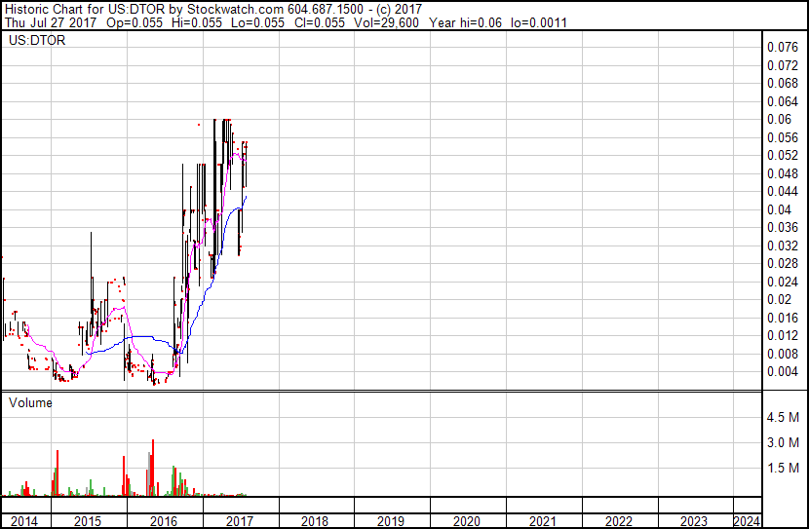Image resolution: width=809 pixels, height=529 pixels.
Task: Click the 0.004 price axis label
Action: [783, 372]
